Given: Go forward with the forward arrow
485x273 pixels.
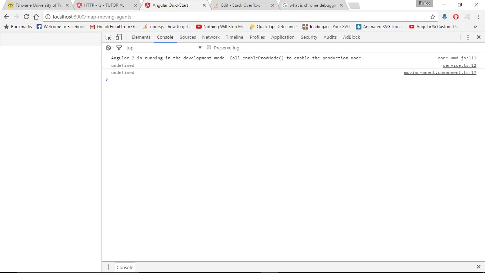Looking at the screenshot, I should point(16,17).
